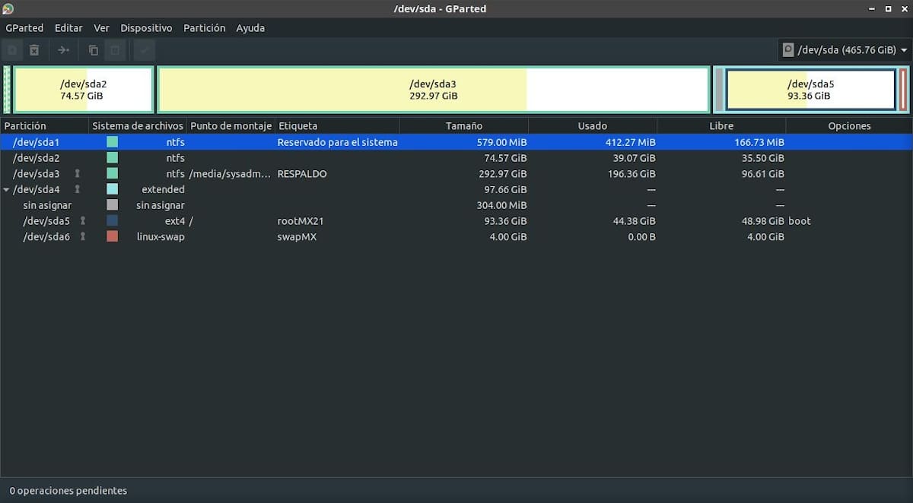Click the Apply operations checkmark icon
913x503 pixels.
click(x=145, y=49)
